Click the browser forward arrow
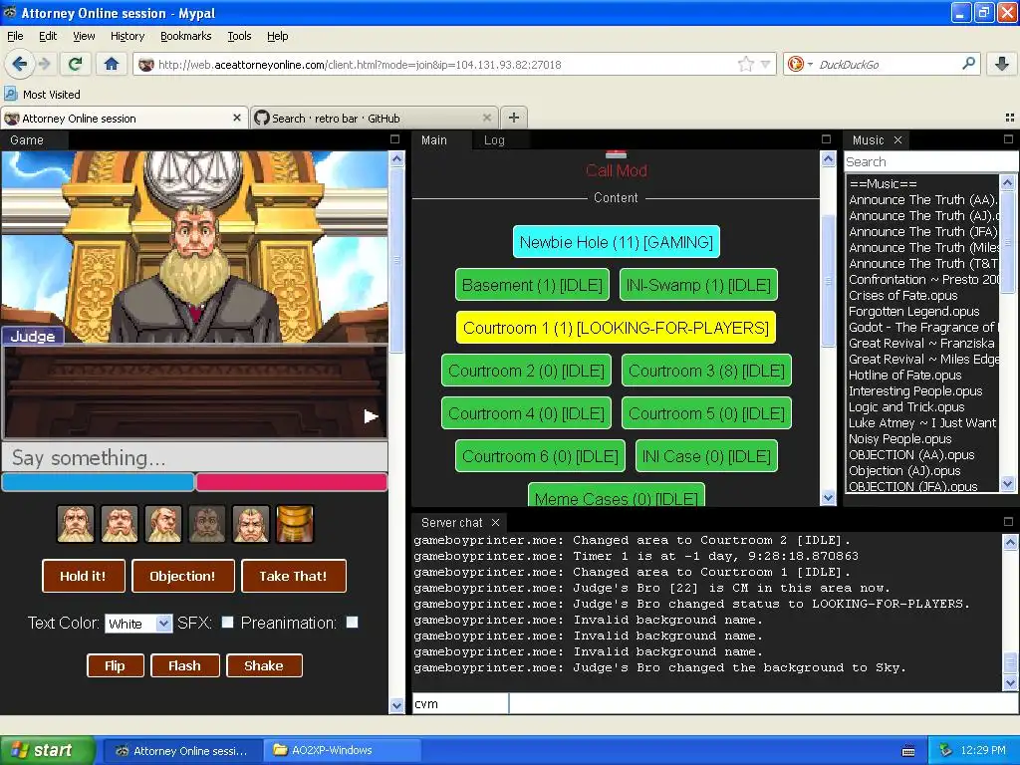Viewport: 1020px width, 765px height. (44, 64)
